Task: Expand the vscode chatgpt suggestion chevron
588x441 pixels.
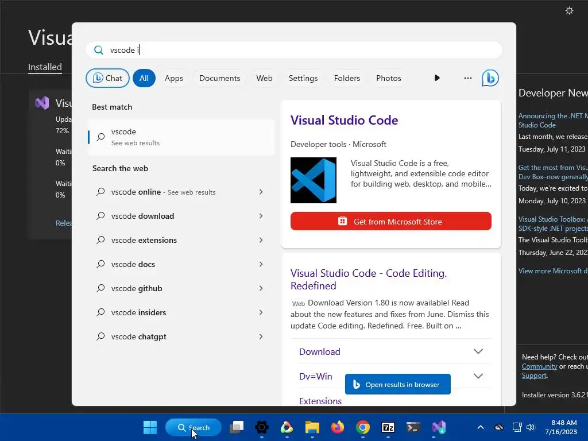Action: pyautogui.click(x=261, y=336)
